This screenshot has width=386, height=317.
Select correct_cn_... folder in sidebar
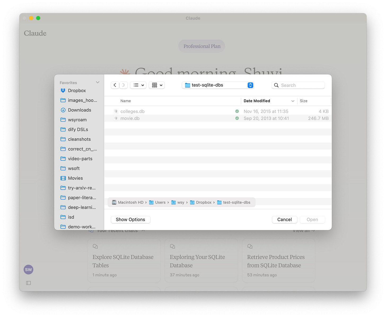tap(79, 149)
